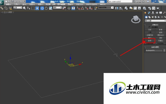Toggle the AutoGrid checkbox

(x=150, y=27)
